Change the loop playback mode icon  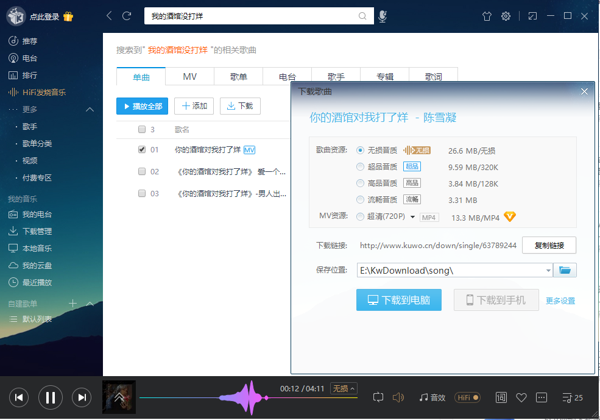point(378,397)
